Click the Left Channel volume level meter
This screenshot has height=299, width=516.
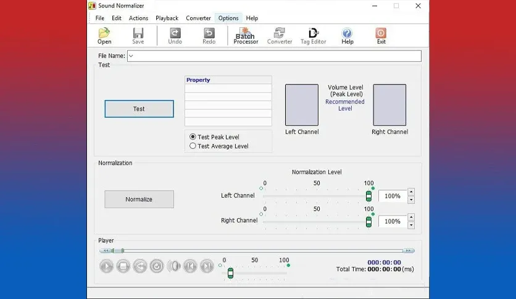click(x=301, y=105)
